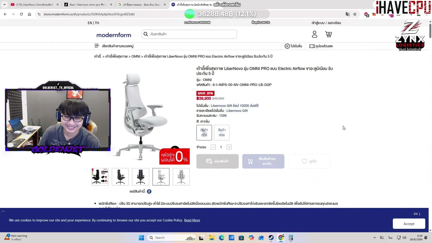The width and height of the screenshot is (432, 243).
Task: Click the quantity value field
Action: point(221,147)
